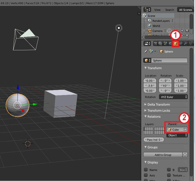The height and width of the screenshot is (181, 195).
Task: Switch to the Object Data mesh tab
Action: 190,43
